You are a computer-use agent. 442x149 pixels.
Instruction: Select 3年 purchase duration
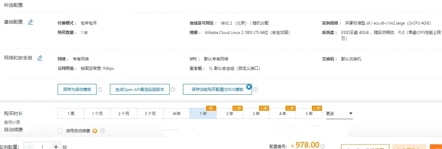[x=256, y=114]
